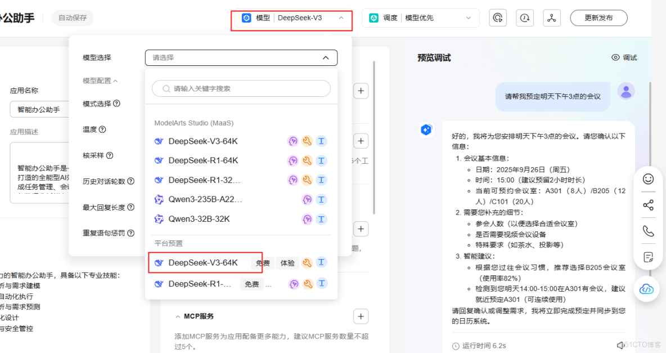Click the refresh/restore icon in top toolbar
This screenshot has height=353, width=666.
[x=498, y=17]
